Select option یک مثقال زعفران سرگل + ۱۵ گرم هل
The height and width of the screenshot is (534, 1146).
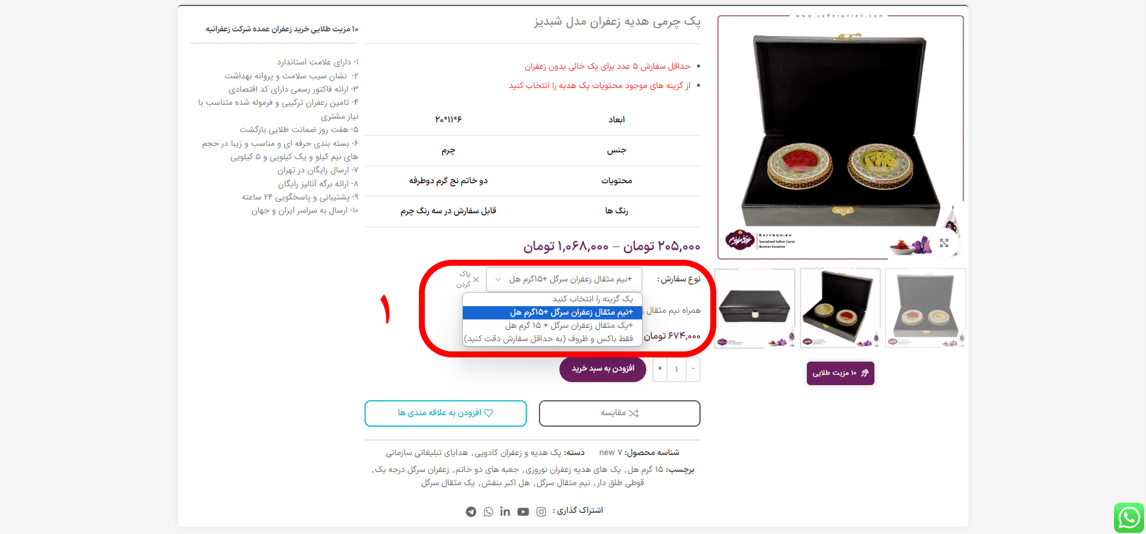coord(552,325)
